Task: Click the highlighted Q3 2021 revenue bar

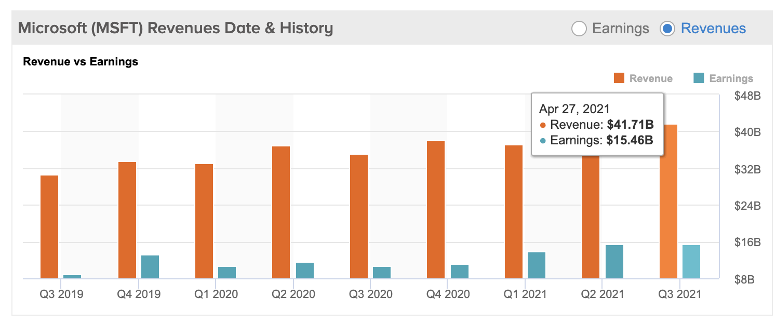Action: pos(668,201)
